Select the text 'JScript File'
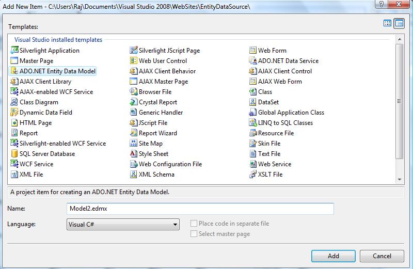413x269 pixels. (153, 123)
